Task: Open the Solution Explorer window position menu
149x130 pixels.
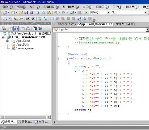Action: pos(42,23)
